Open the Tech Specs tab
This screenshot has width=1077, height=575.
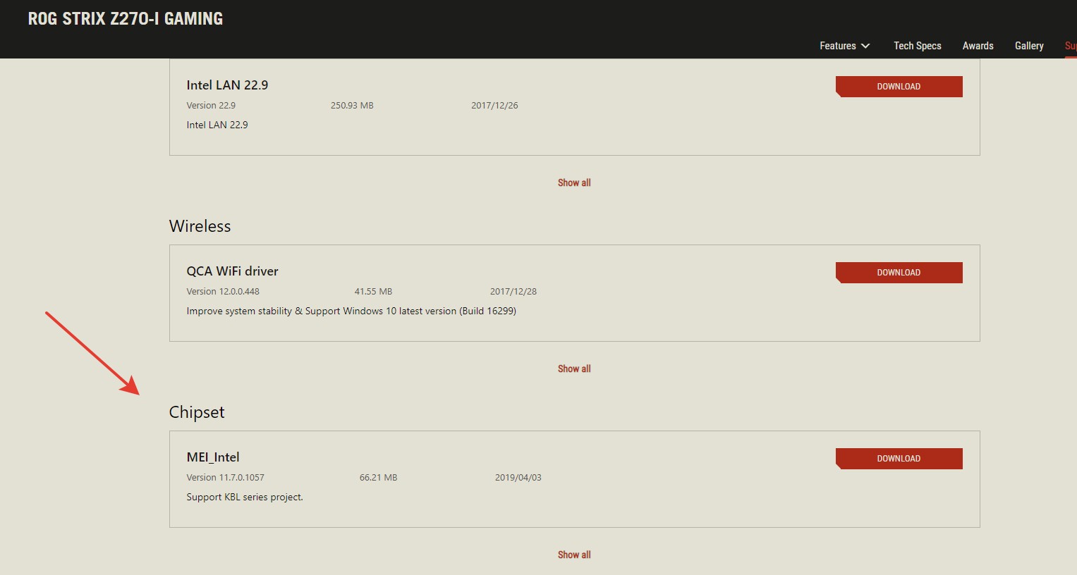(917, 46)
